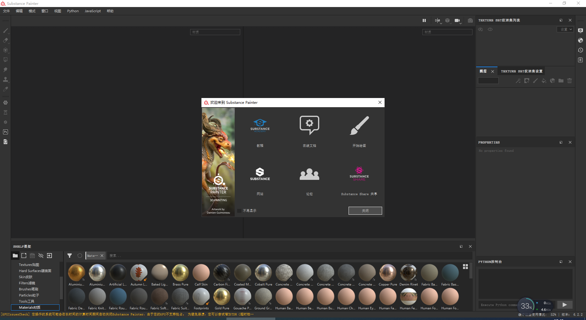Click the add mask icon in layers panel
586x320 pixels.
point(527,81)
